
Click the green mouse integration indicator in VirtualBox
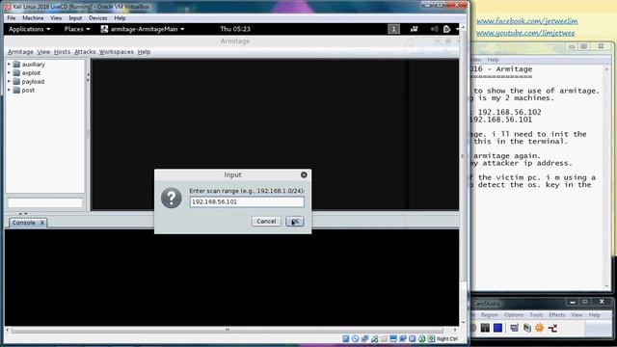(422, 338)
